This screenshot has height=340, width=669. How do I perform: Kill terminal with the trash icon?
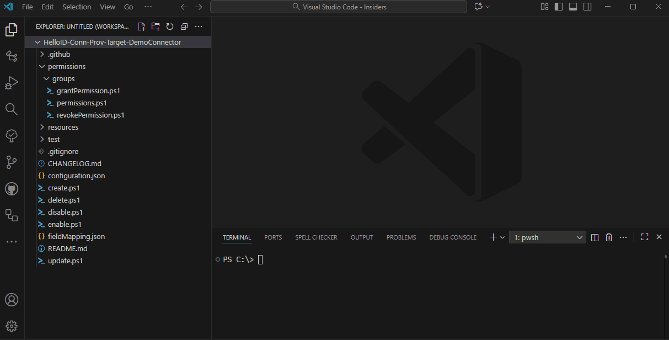tap(609, 237)
